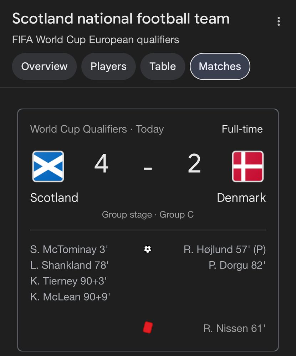Open the Players tab
296x356 pixels.
(x=108, y=66)
